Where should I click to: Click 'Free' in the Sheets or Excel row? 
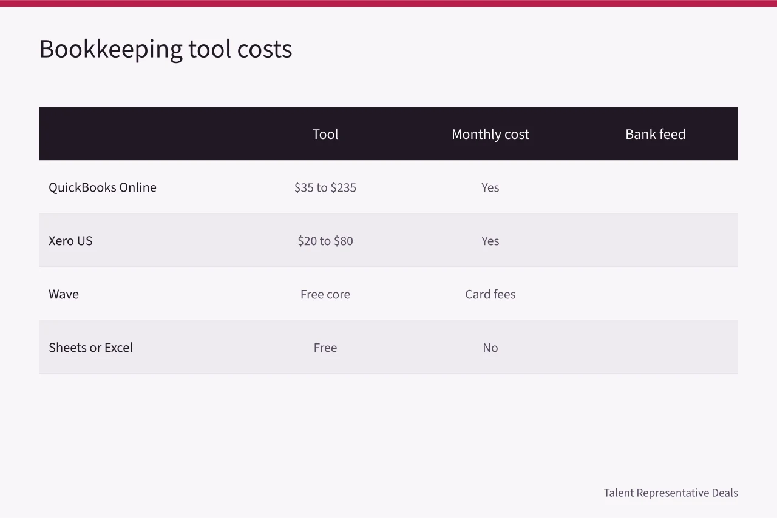[x=325, y=348]
